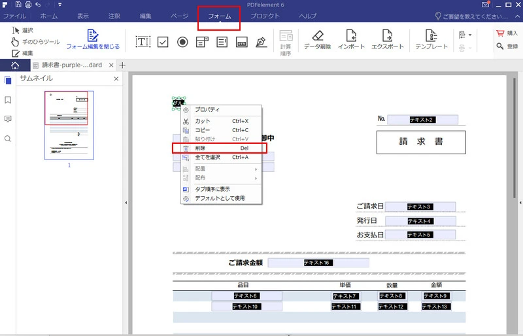523x336 pixels.
Task: Click 購入 shopping cart button
Action: tap(507, 33)
